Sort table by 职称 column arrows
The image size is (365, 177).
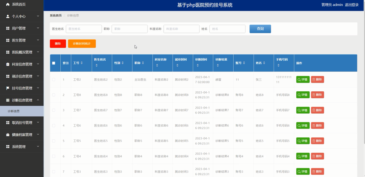point(143,63)
